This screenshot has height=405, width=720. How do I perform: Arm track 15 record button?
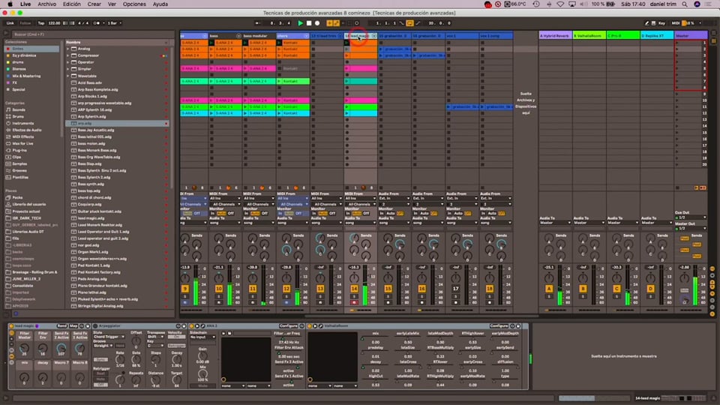point(388,302)
